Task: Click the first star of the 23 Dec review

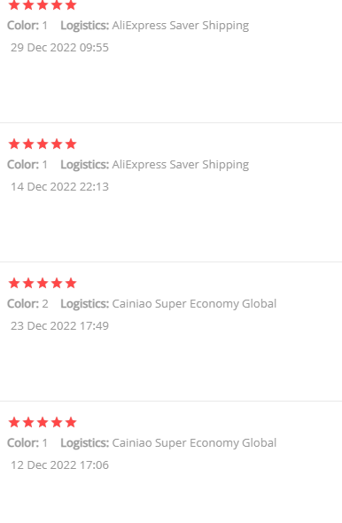Action: pos(14,283)
